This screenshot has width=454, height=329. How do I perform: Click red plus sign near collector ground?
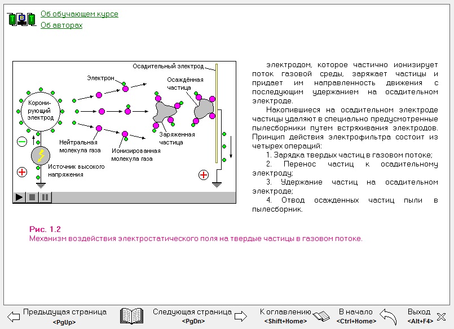click(x=204, y=175)
